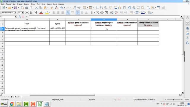The height and width of the screenshot is (107, 190).
Task: Toggle Center Horizontally alignment
Action: point(58,12)
